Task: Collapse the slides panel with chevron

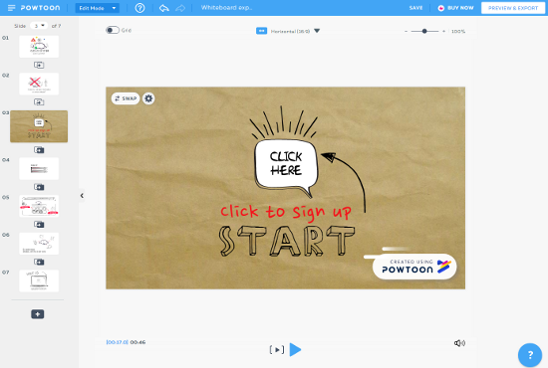Action: click(x=82, y=196)
